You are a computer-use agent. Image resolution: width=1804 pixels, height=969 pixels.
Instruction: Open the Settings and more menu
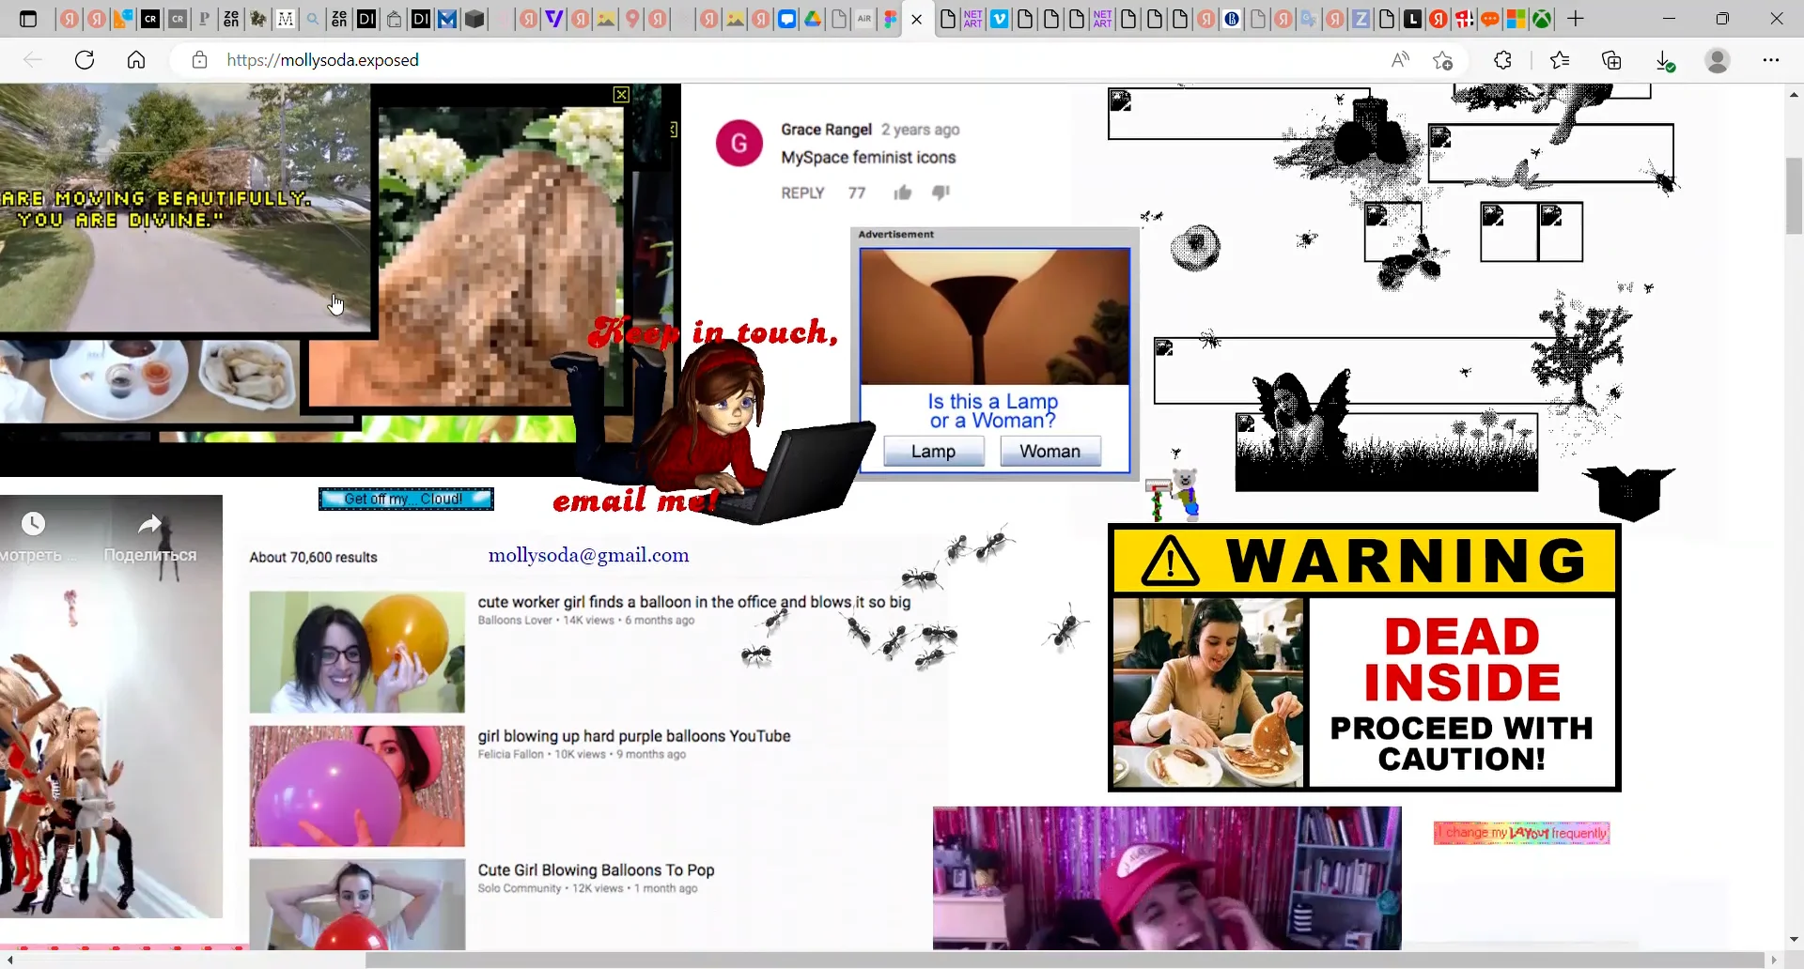coord(1772,60)
